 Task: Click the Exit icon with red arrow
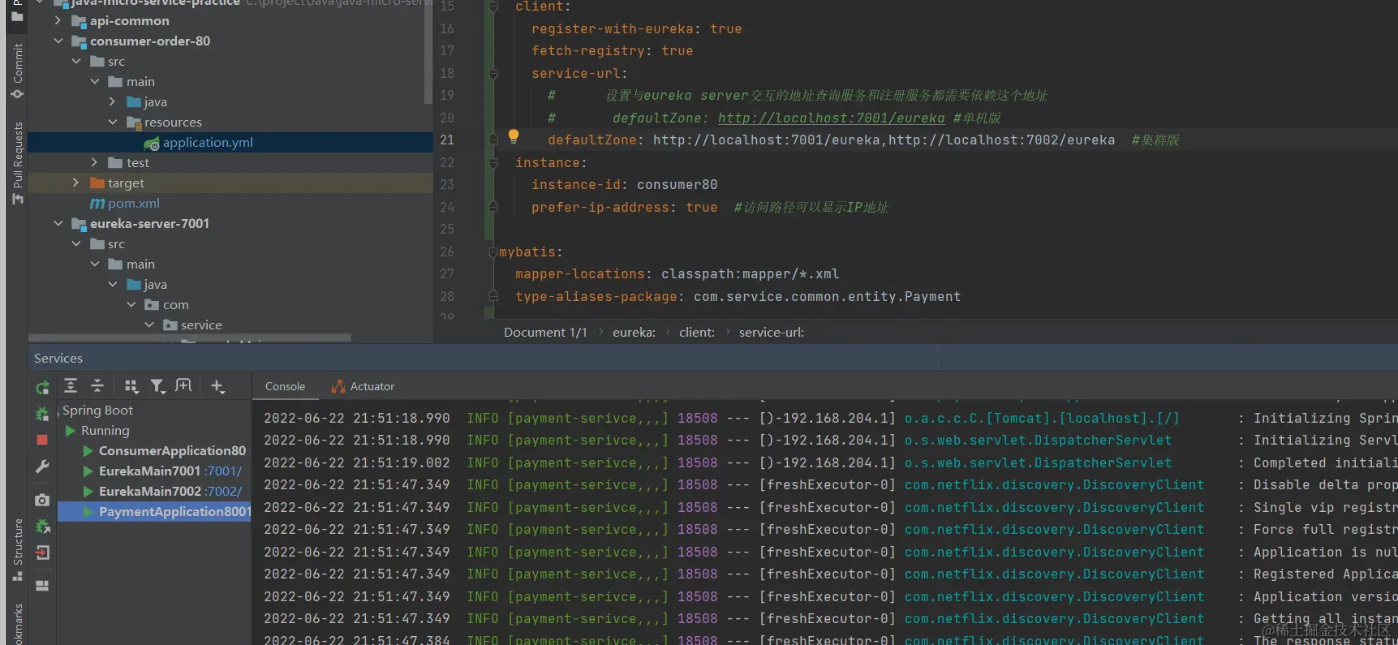pyautogui.click(x=42, y=553)
